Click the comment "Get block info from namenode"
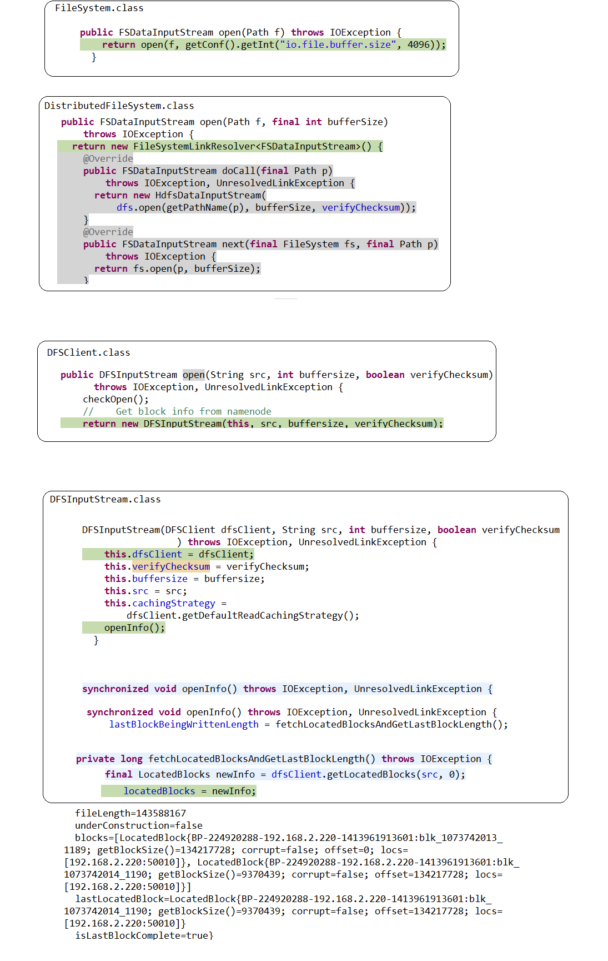The image size is (608, 961). point(194,412)
